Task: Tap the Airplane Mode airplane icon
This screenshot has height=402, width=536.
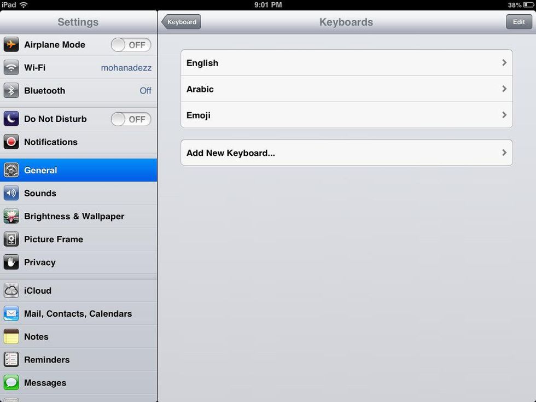Action: tap(11, 45)
